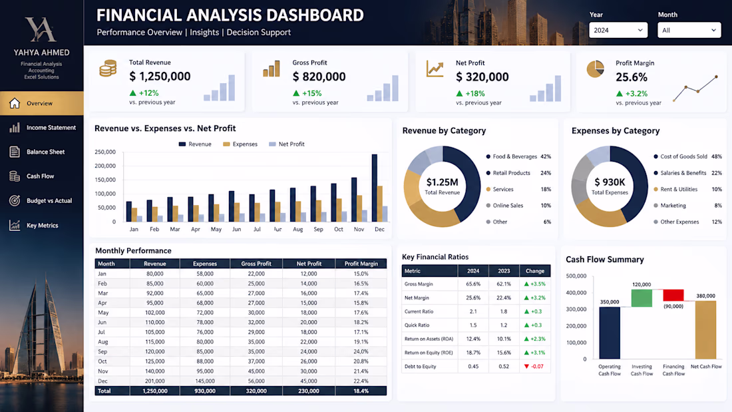This screenshot has height=412, width=732.
Task: Open the Key Metrics page
Action: tap(42, 225)
